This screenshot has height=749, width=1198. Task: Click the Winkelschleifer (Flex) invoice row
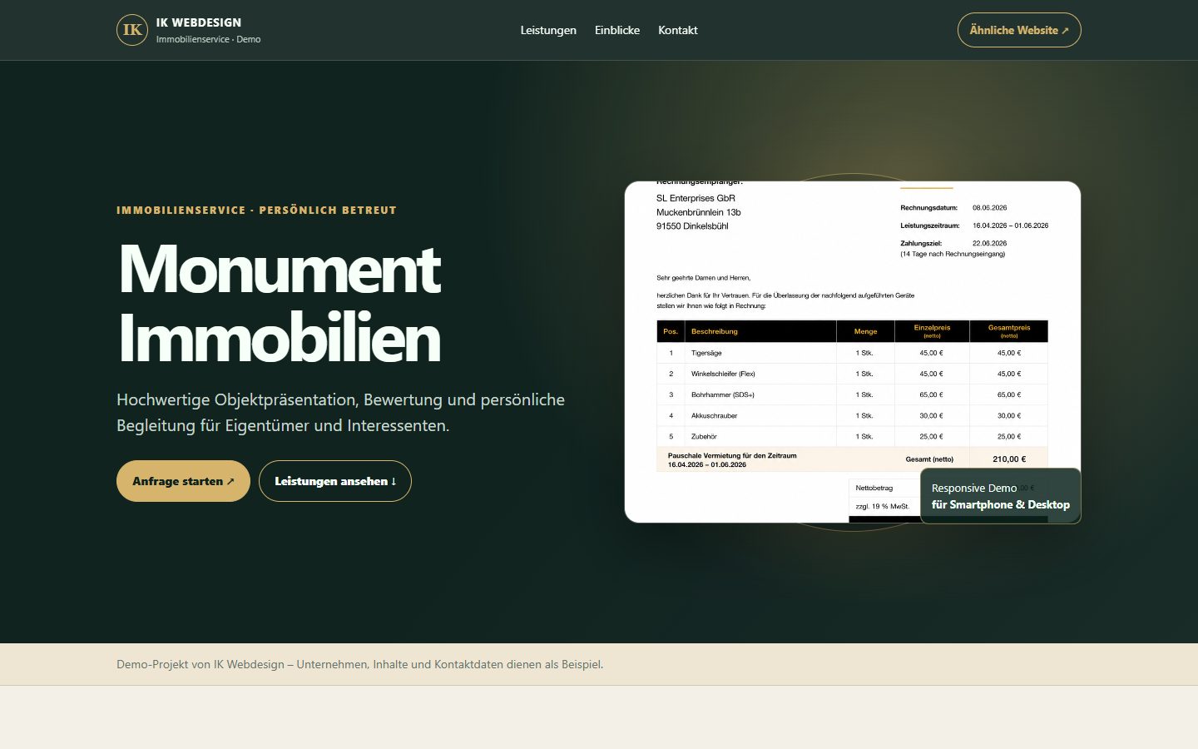tap(852, 374)
